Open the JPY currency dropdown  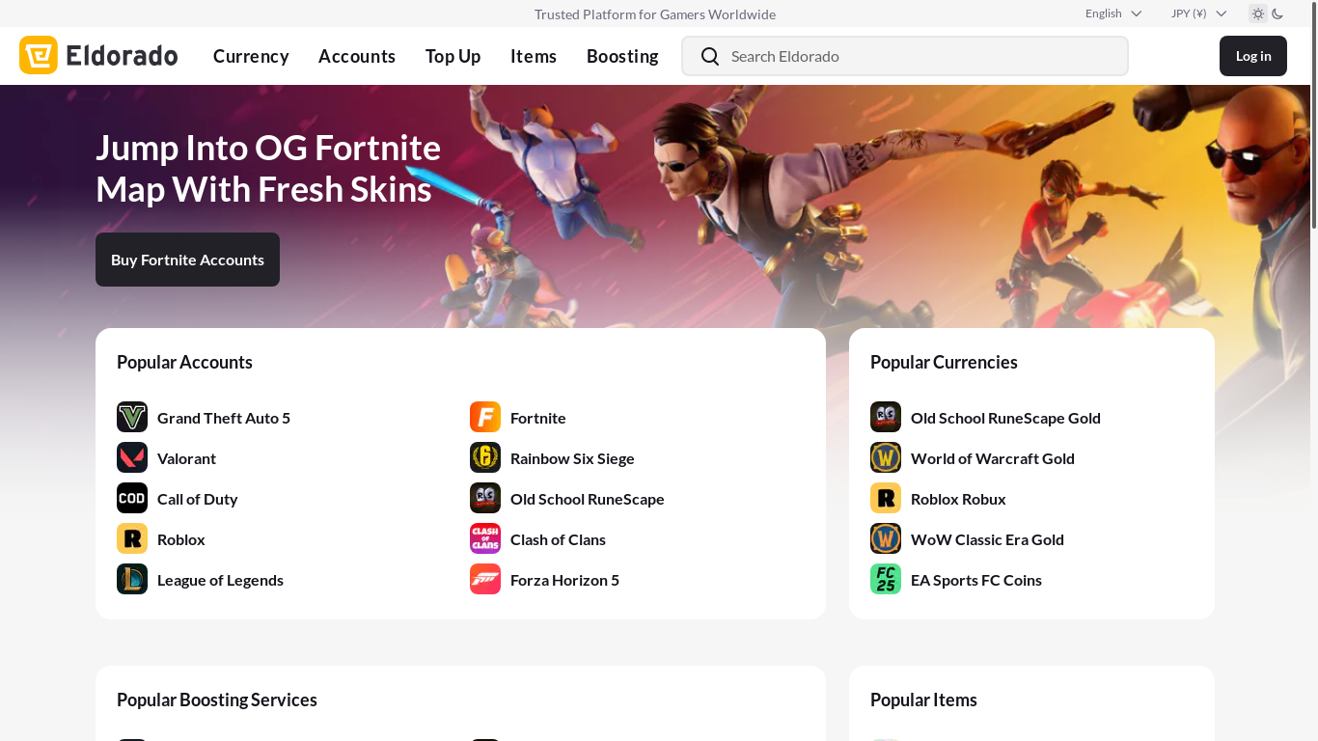pos(1198,14)
